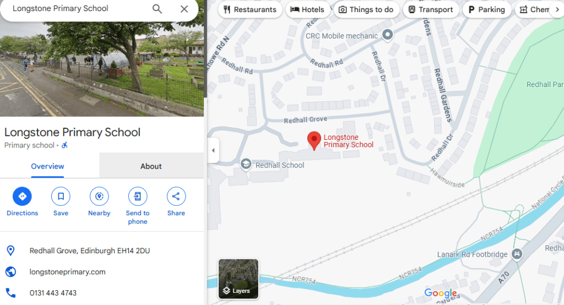Clear the search with the X icon

pos(184,9)
